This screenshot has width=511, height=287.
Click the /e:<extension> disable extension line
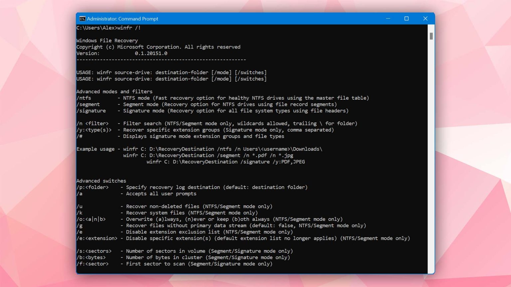coord(243,238)
